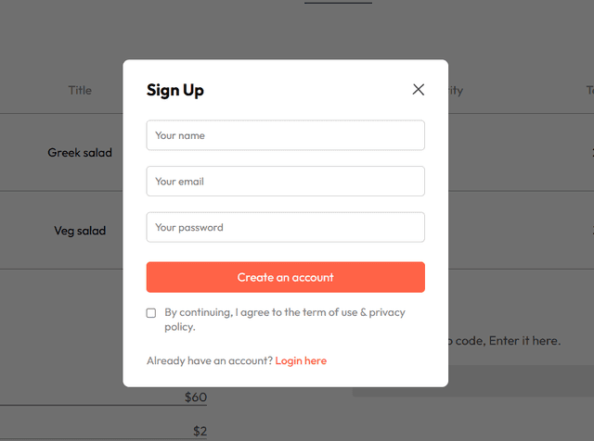The image size is (594, 441).
Task: Click the dimmed backdrop left of the dialog
Action: click(56, 306)
